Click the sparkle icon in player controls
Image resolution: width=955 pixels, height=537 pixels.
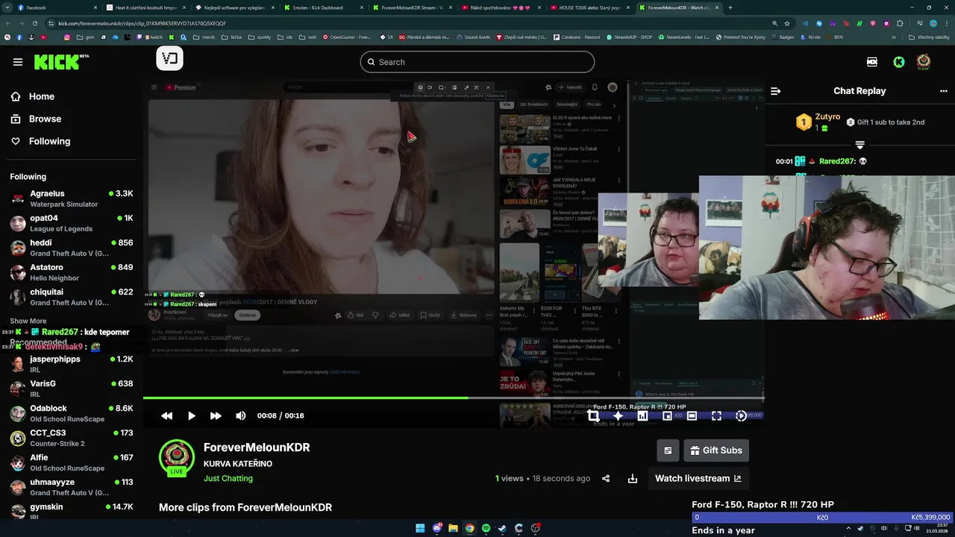point(618,415)
